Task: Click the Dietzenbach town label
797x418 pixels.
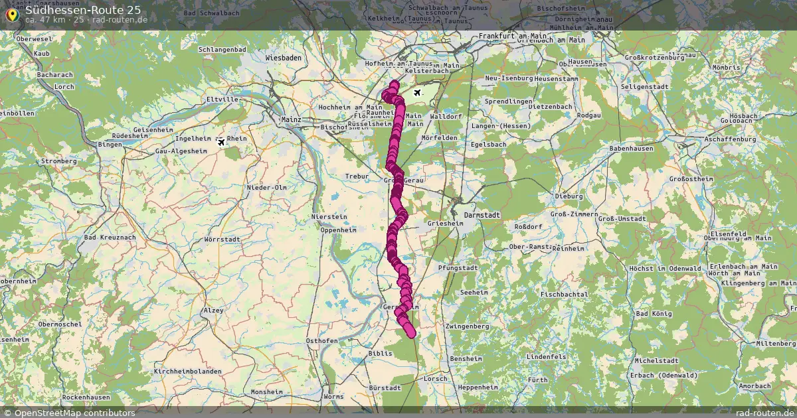Action: click(551, 106)
